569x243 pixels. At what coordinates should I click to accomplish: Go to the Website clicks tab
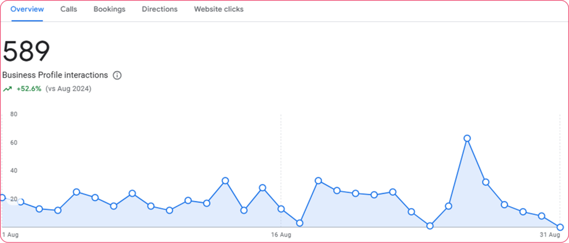pos(218,9)
